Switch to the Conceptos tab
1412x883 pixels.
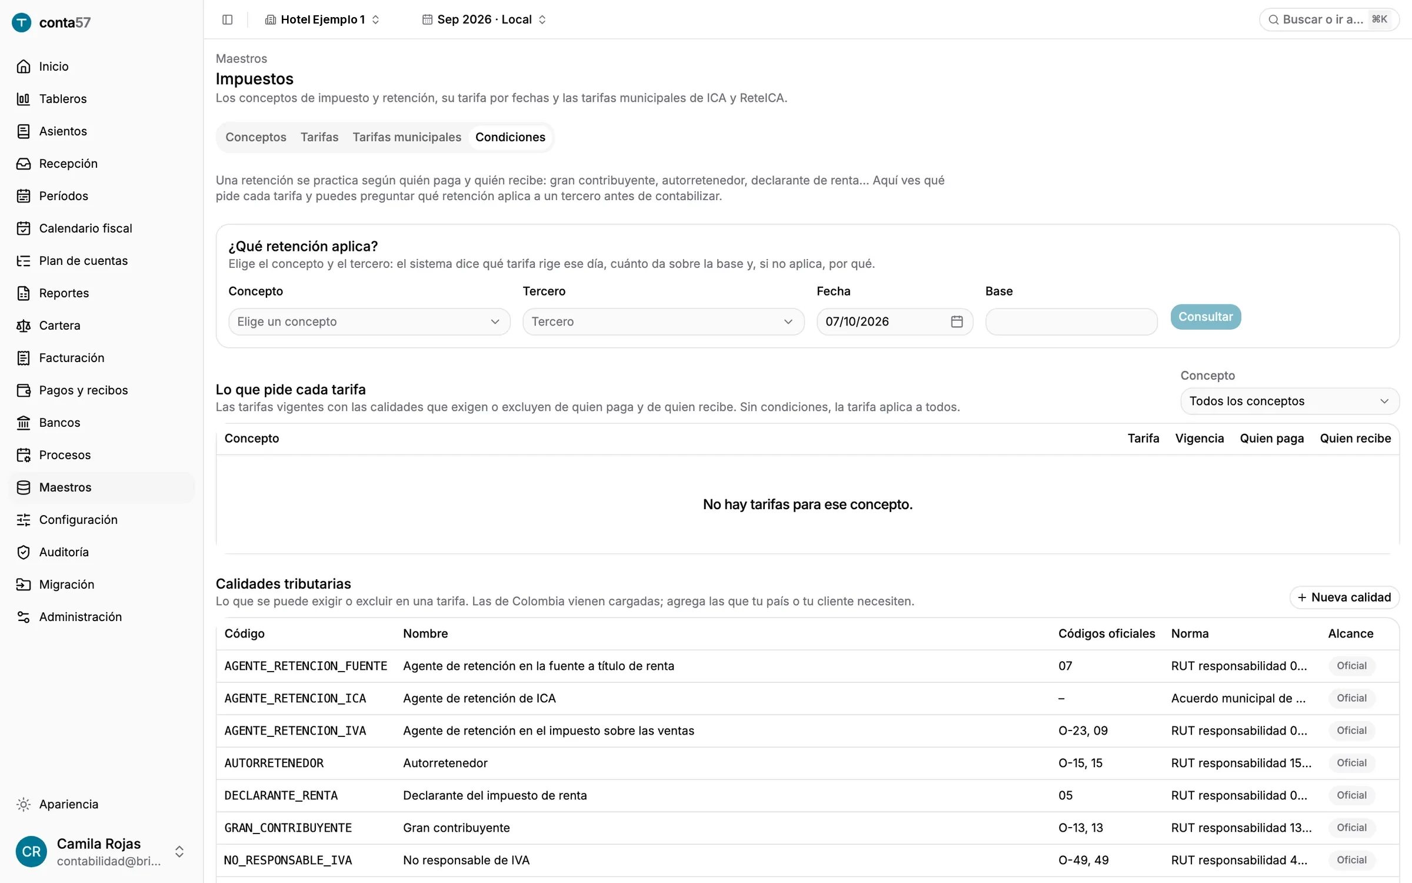point(256,137)
